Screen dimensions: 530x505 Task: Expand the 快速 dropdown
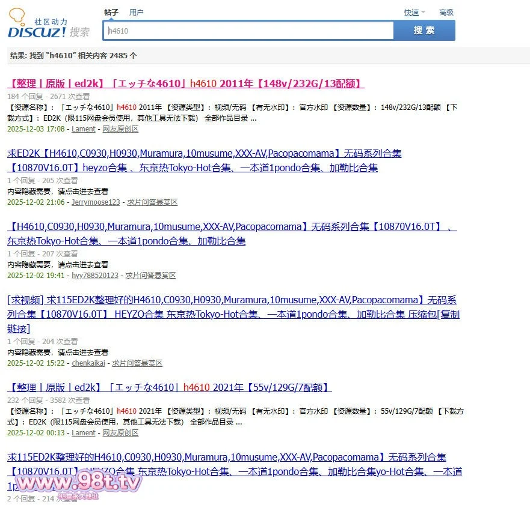click(x=412, y=12)
